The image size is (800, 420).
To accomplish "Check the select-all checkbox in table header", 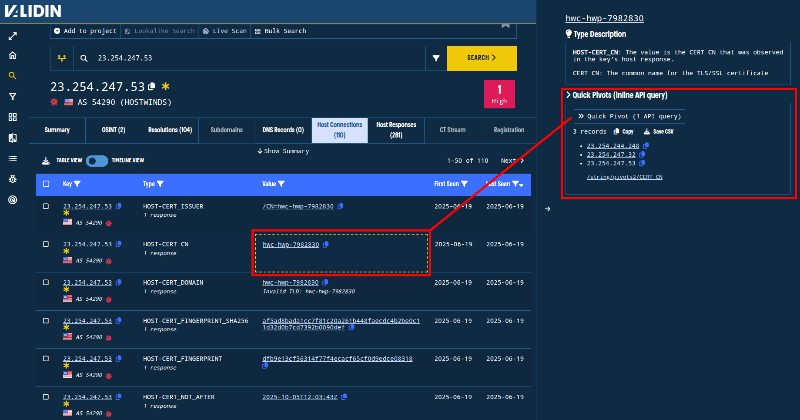I will coord(46,184).
